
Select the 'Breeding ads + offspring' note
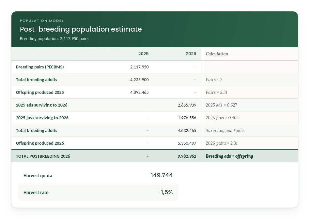click(x=229, y=156)
